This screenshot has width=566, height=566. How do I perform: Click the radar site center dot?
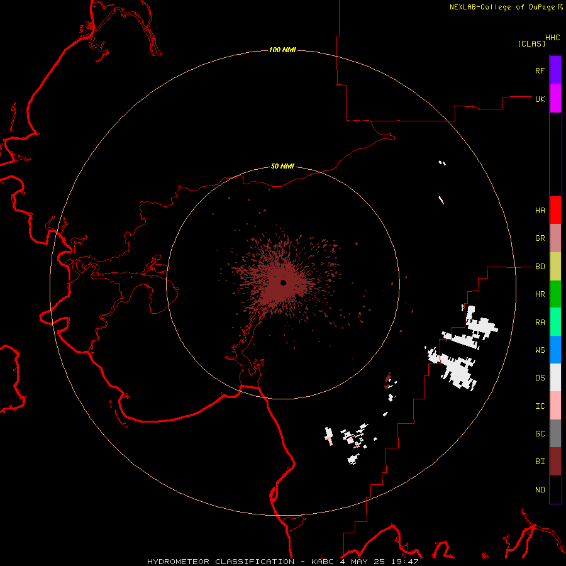284,283
